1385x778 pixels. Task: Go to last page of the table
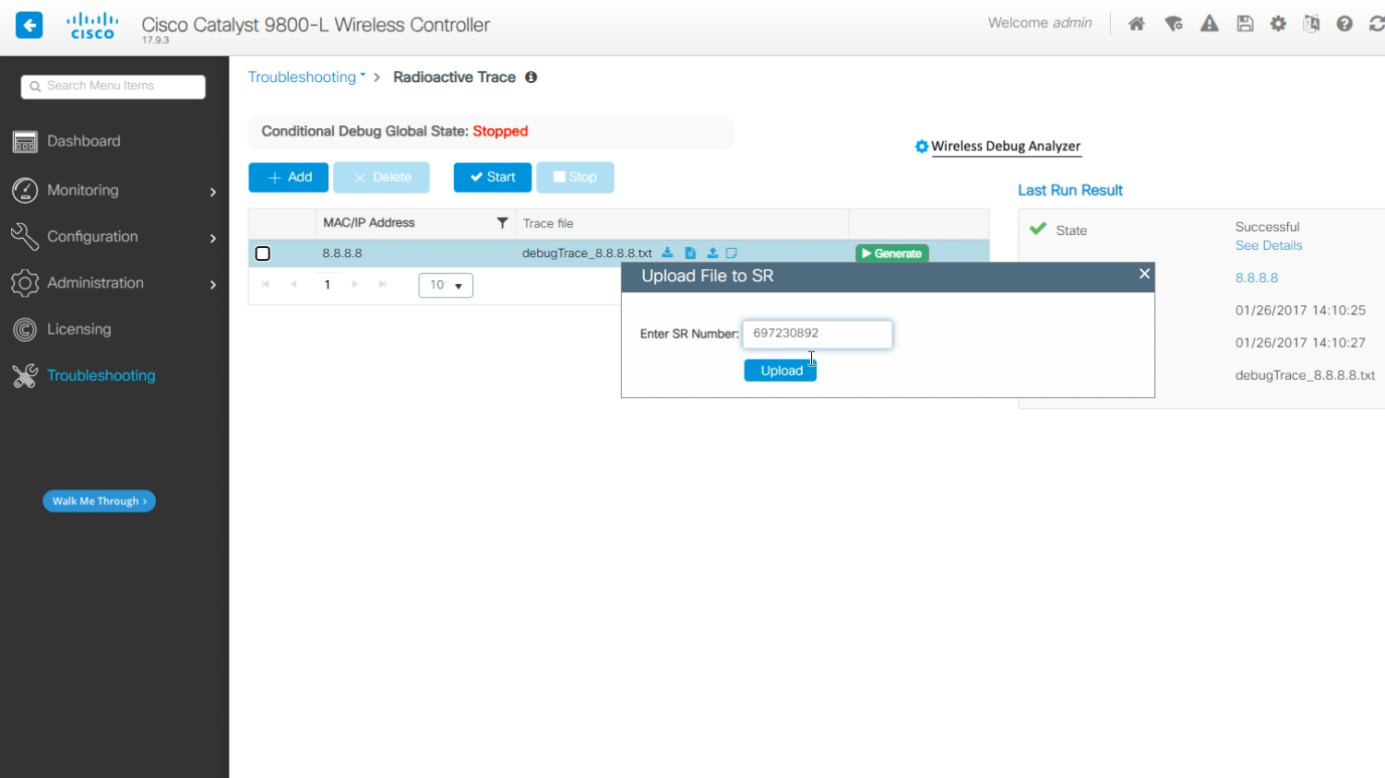click(382, 285)
